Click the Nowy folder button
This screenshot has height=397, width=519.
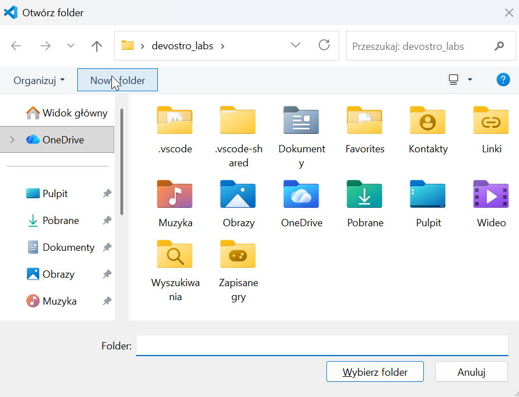pyautogui.click(x=118, y=80)
